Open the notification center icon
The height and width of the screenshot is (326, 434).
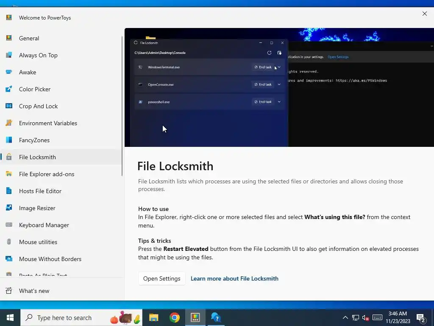pos(421,318)
